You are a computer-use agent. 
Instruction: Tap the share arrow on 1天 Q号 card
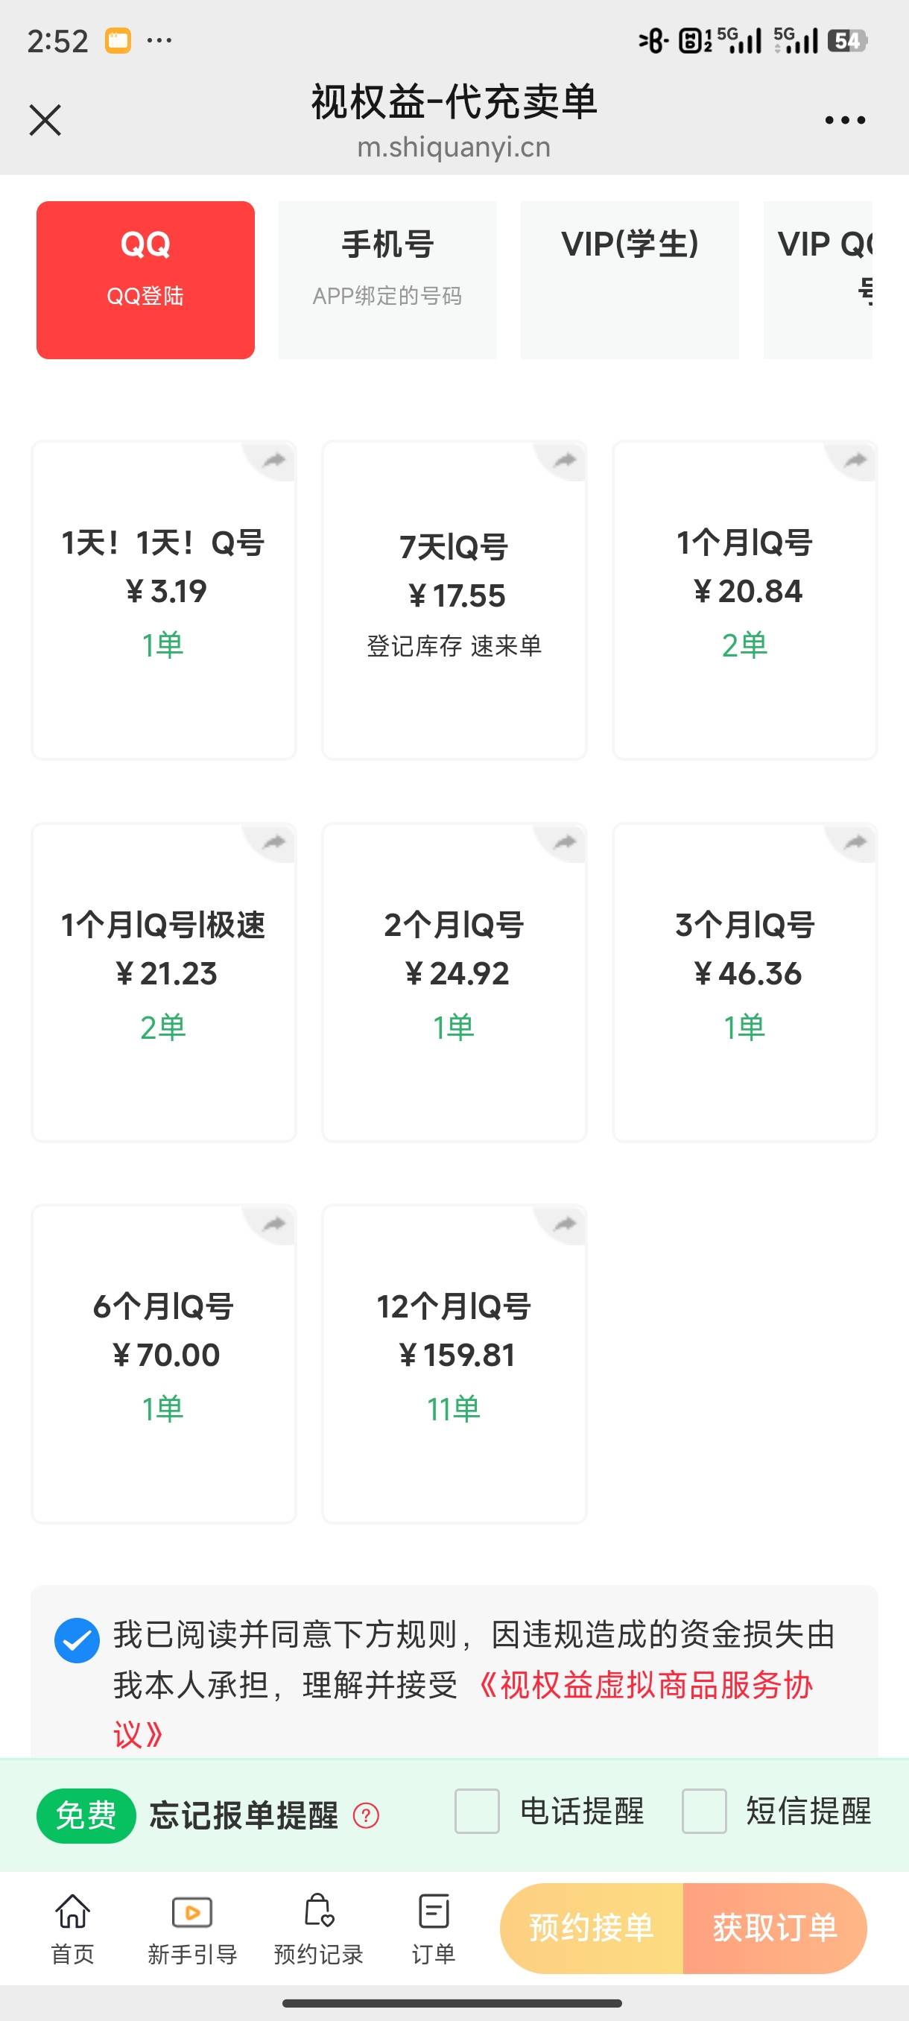(x=273, y=461)
